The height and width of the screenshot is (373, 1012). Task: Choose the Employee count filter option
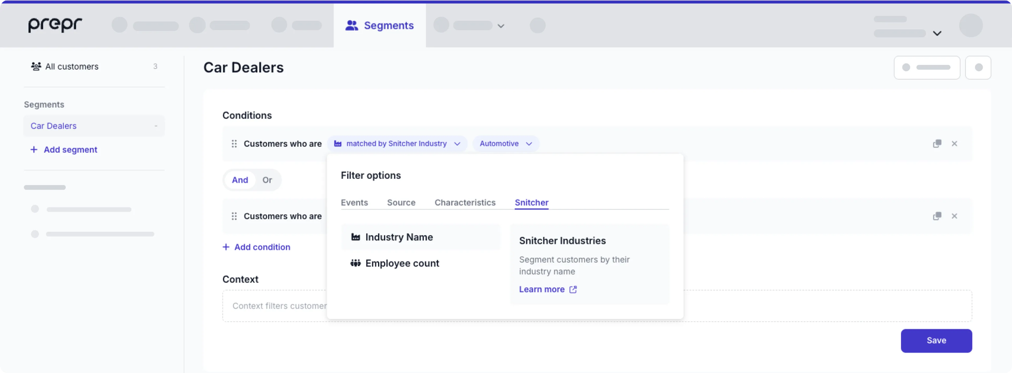[x=421, y=263]
